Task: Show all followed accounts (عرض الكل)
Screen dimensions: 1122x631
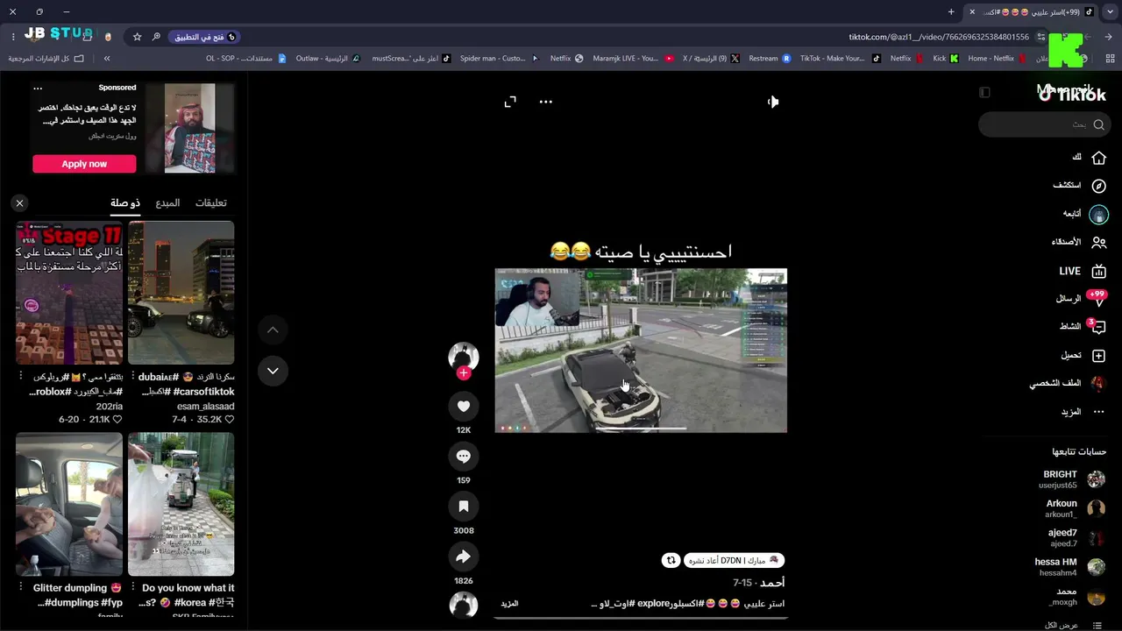Action: 1074,625
